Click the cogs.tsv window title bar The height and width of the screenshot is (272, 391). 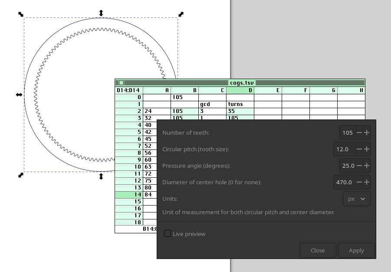pos(242,83)
